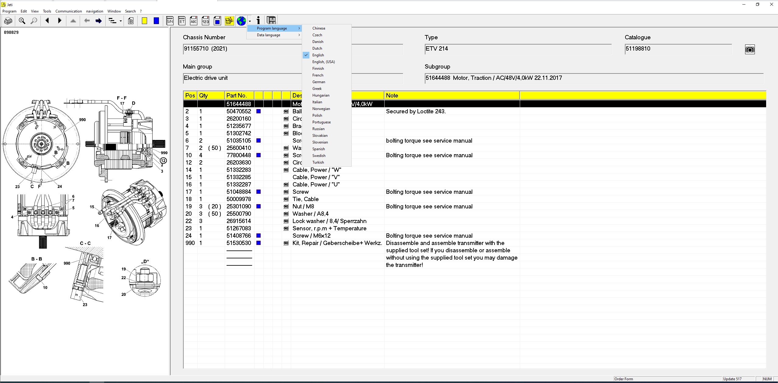Click the Pos column header
The width and height of the screenshot is (778, 383).
(x=190, y=95)
